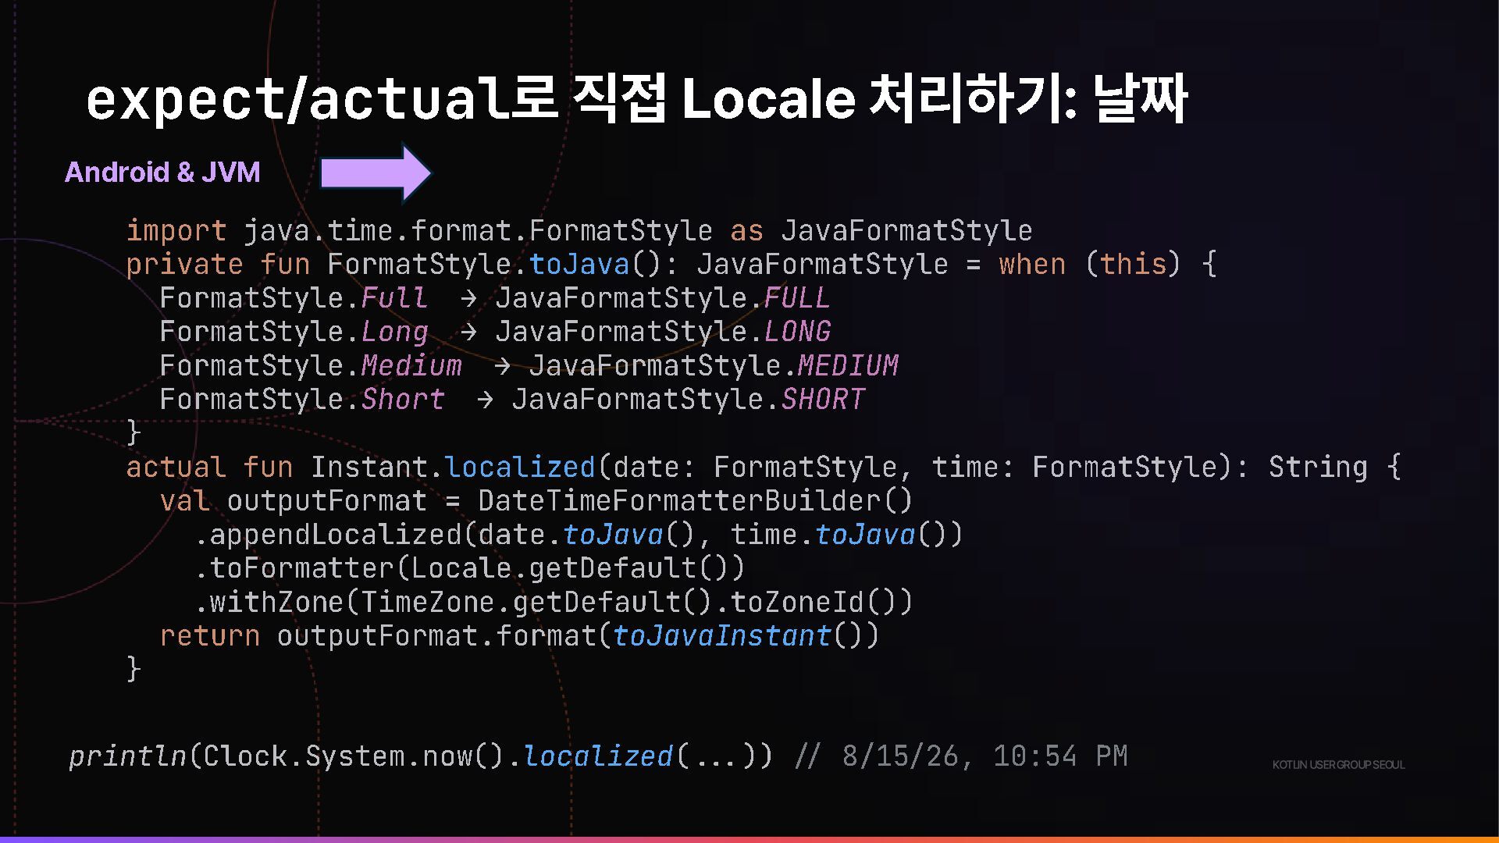Select "FormatStyle.Long" in the when branch
This screenshot has height=843, width=1499.
point(294,332)
